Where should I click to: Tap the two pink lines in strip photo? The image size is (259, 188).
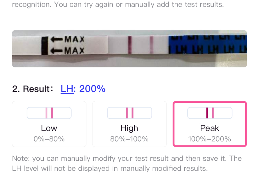tap(140, 45)
